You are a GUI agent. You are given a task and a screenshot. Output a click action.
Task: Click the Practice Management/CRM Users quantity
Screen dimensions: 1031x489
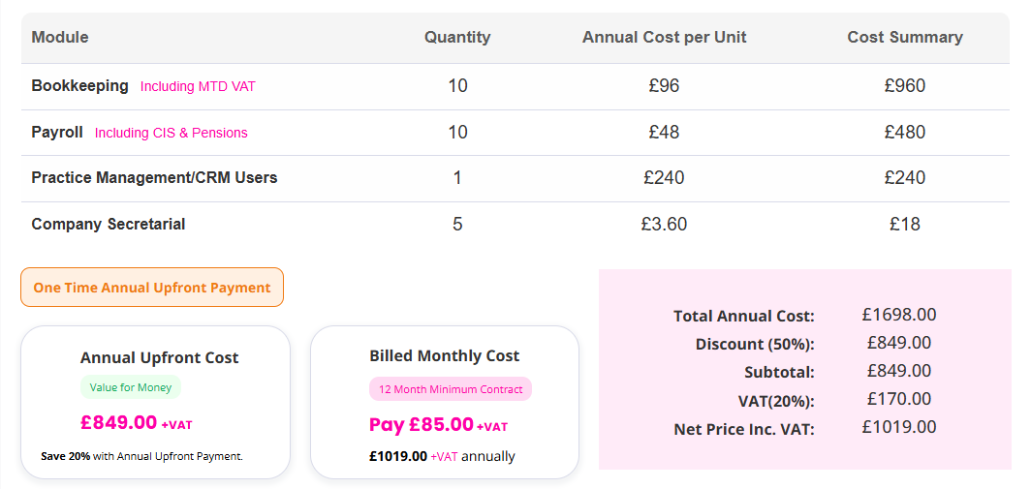pyautogui.click(x=457, y=178)
